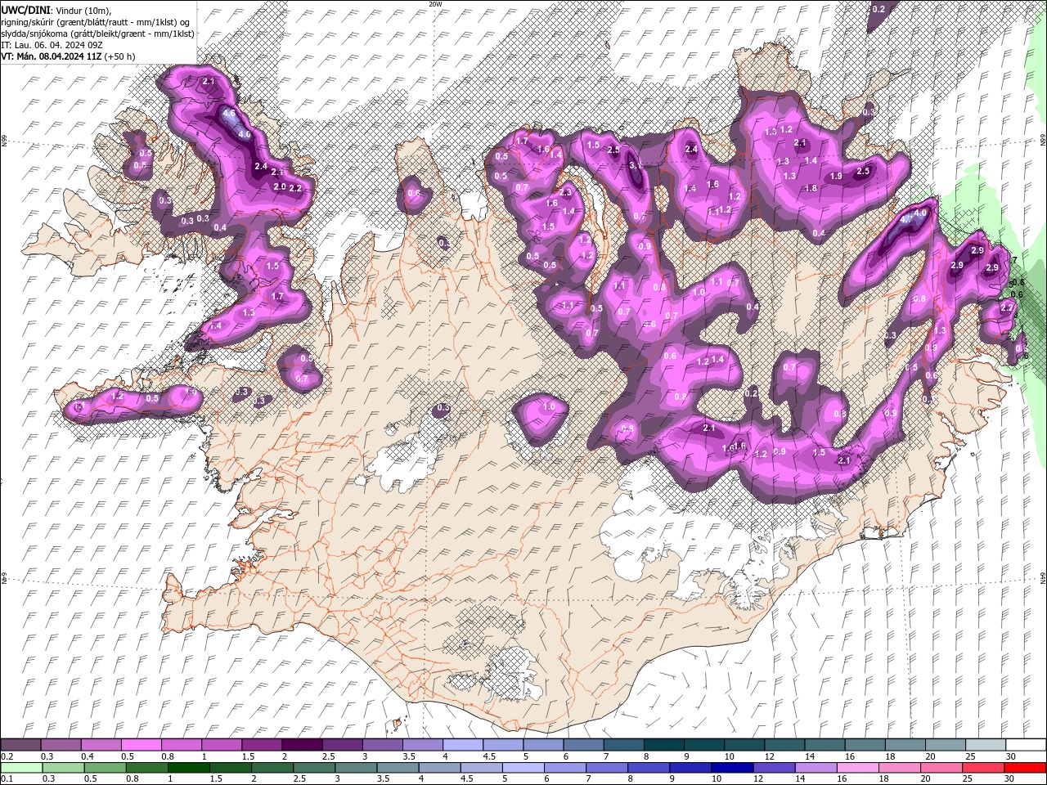Click the pale green 0.1 swatch in lower legend

(x=21, y=768)
